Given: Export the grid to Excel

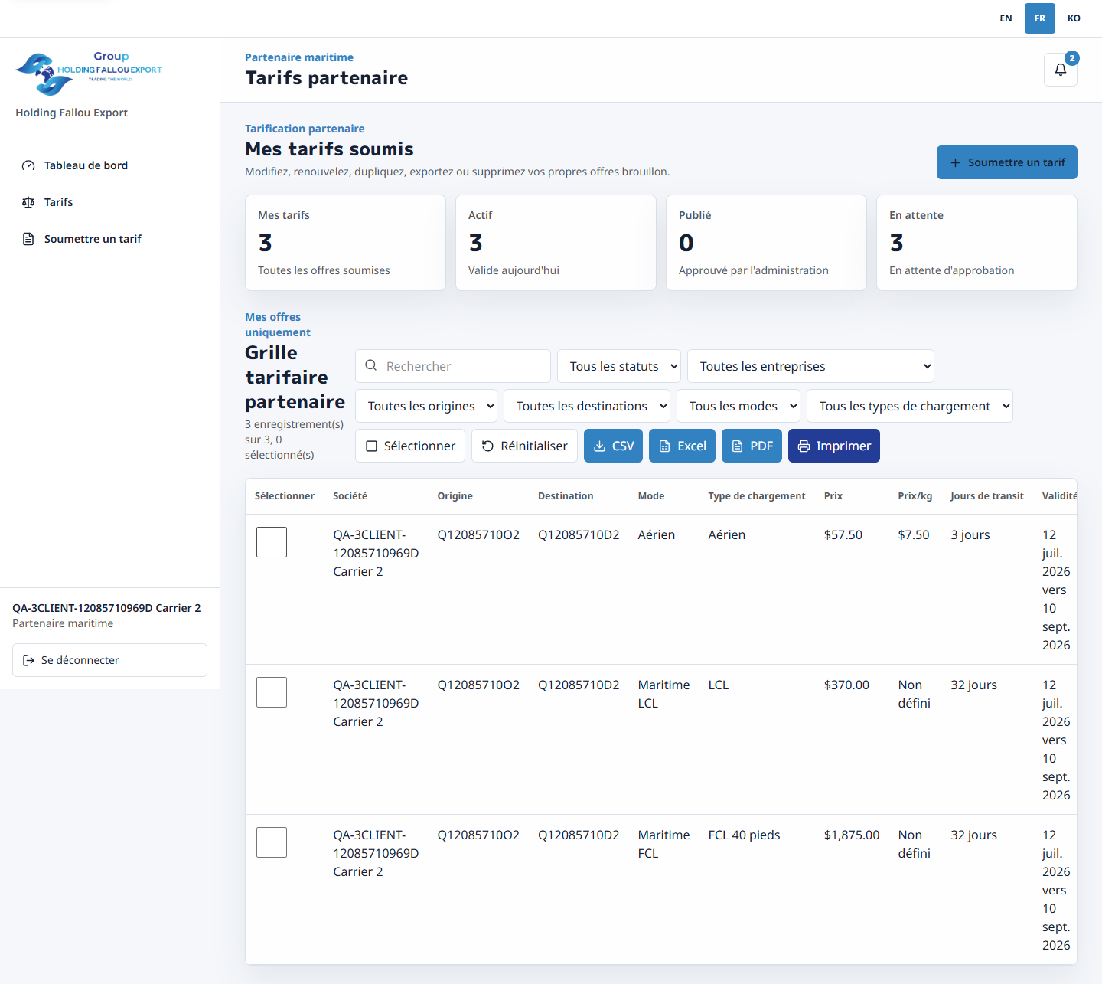Looking at the screenshot, I should tap(682, 446).
